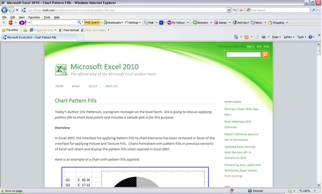Click the Live Search magnifier button
322x194 pixels.
click(313, 10)
